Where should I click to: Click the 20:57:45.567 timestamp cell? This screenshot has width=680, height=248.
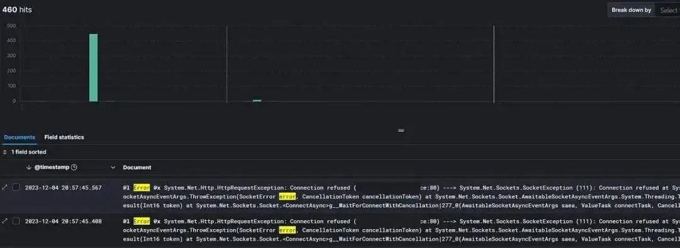tap(64, 188)
